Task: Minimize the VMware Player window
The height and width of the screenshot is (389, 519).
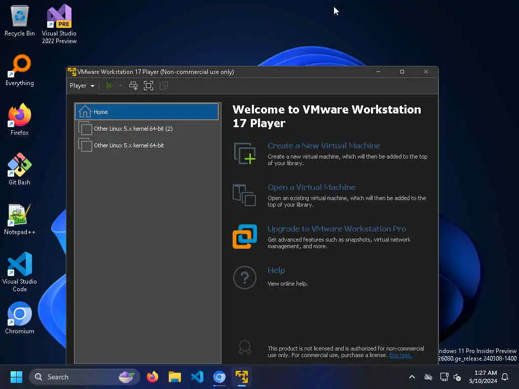Action: [x=378, y=72]
